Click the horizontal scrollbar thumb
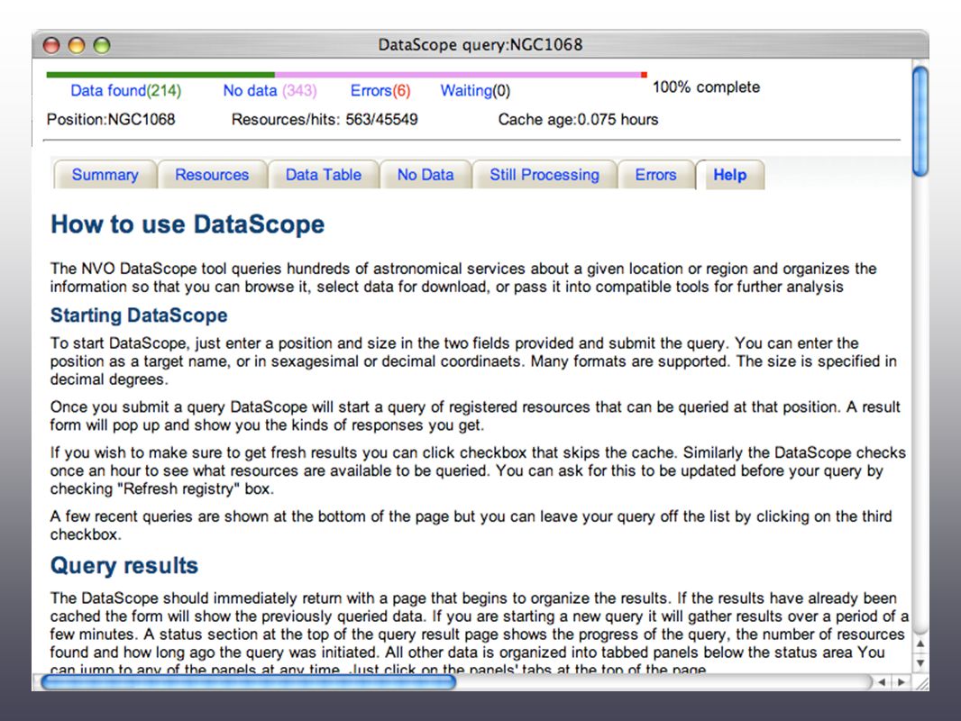The image size is (961, 721). (x=249, y=681)
